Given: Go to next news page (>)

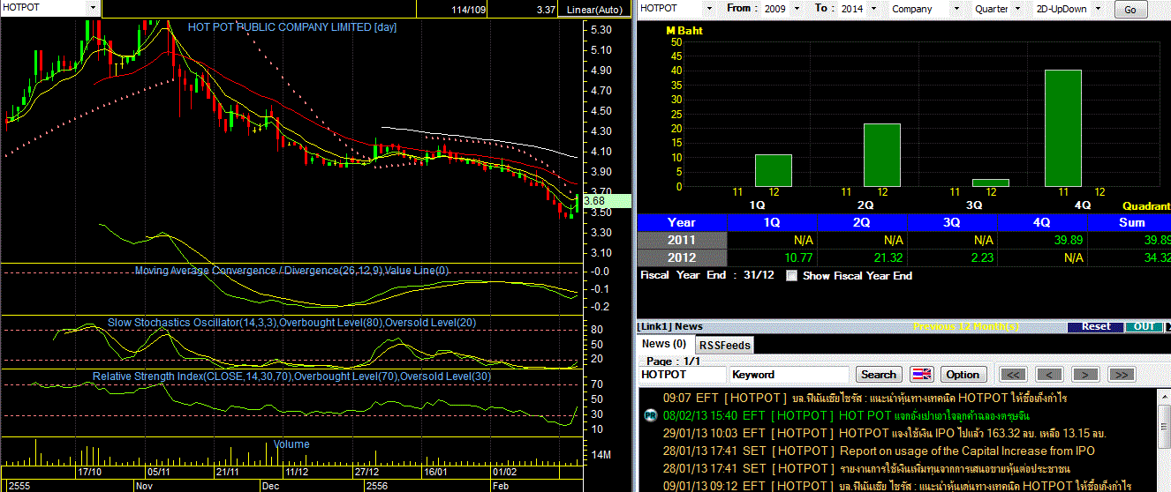Looking at the screenshot, I should click(1085, 374).
